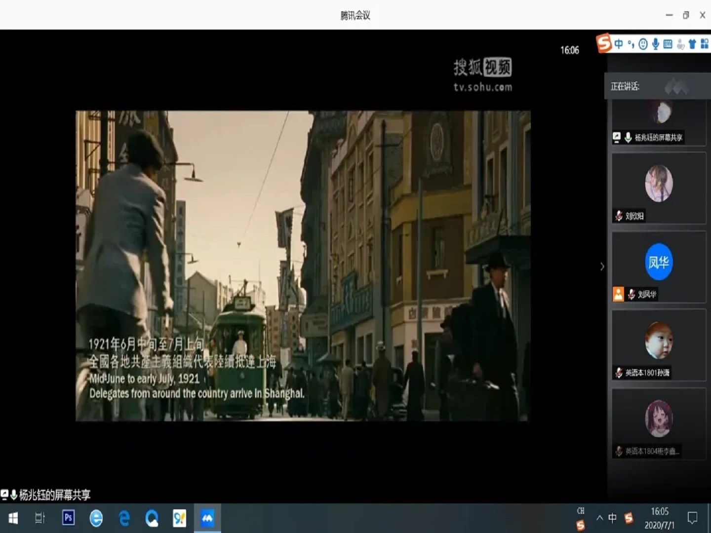Switch to Tencent Meeting taskbar icon

click(x=207, y=518)
